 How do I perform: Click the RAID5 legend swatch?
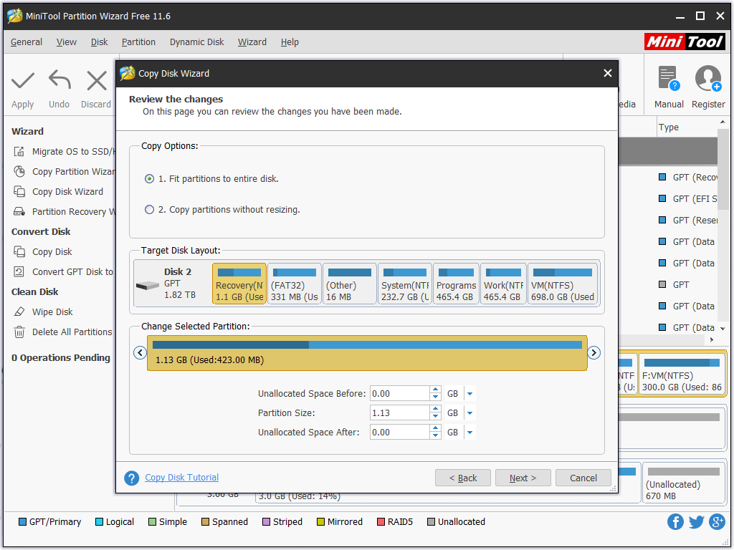(x=381, y=522)
